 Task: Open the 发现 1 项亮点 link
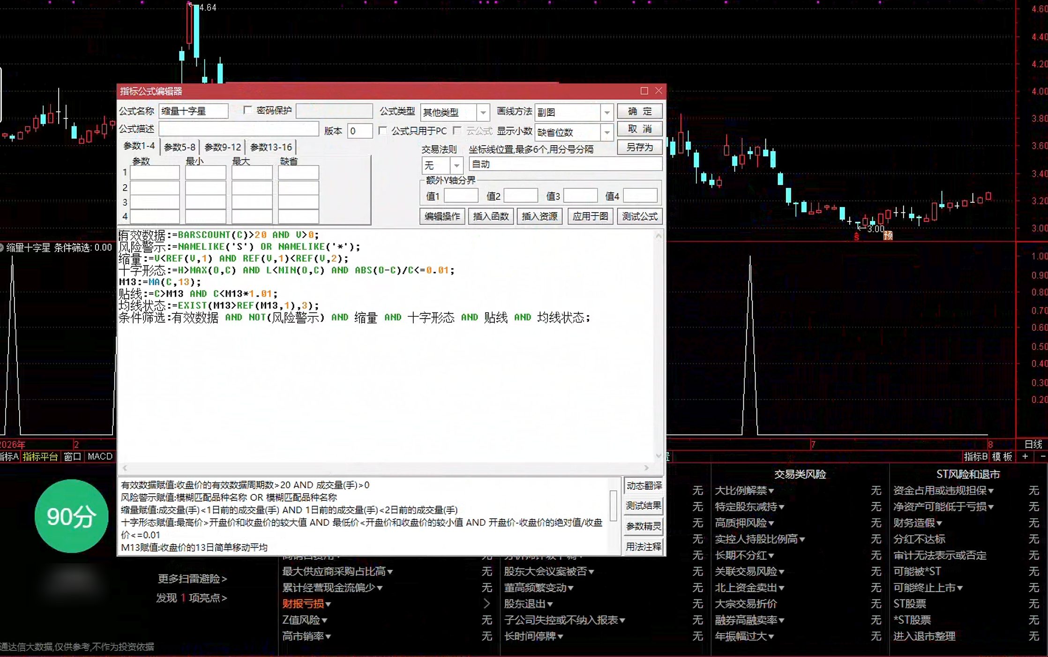pos(191,598)
